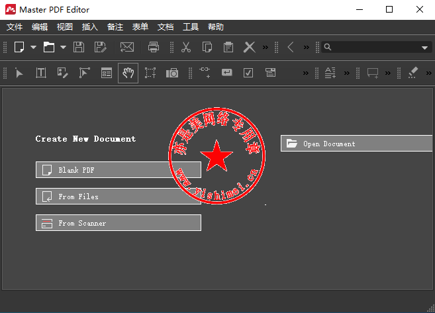
Task: Select the dashed-rectangle Select Text tool
Action: [150, 73]
